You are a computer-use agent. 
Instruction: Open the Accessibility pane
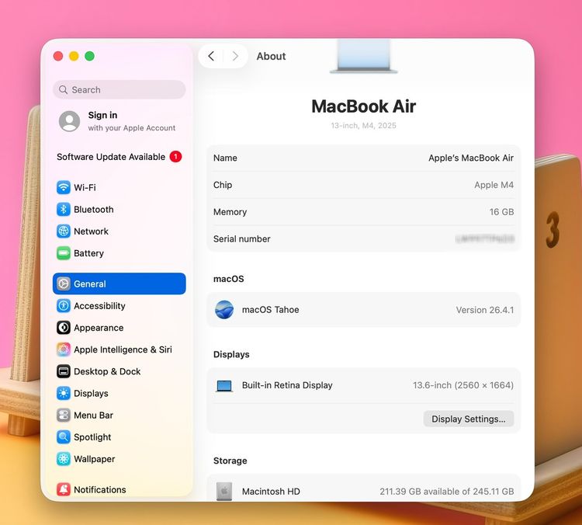click(x=120, y=306)
